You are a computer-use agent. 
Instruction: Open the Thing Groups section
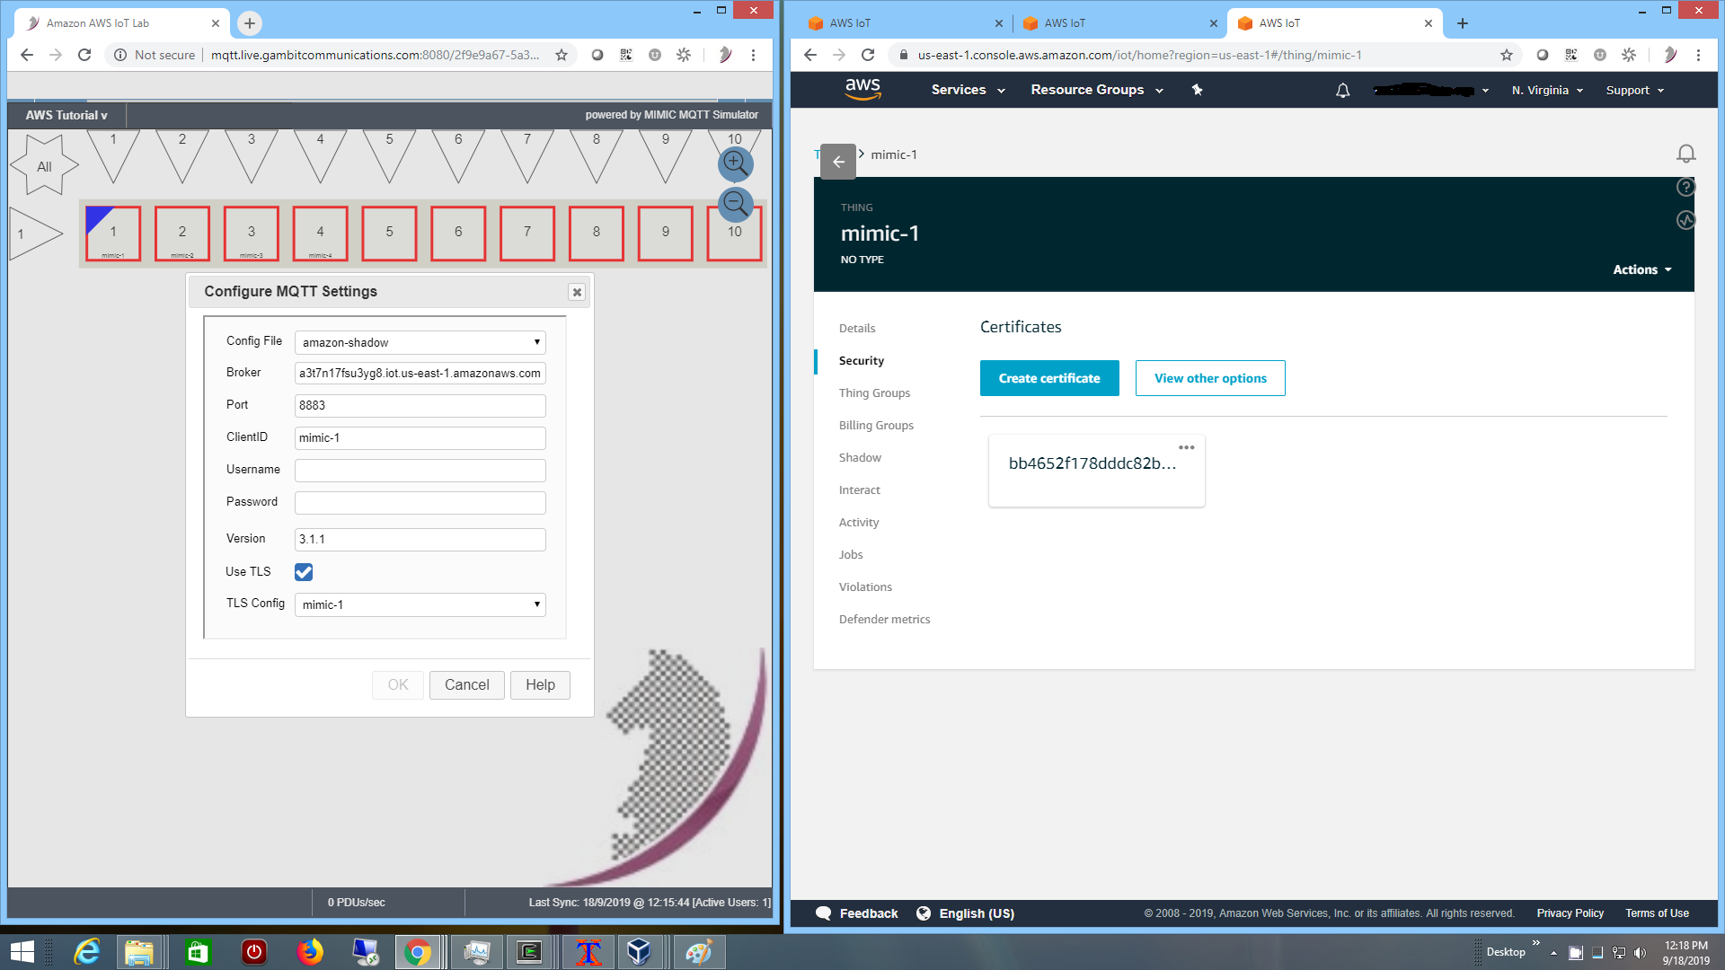point(874,392)
